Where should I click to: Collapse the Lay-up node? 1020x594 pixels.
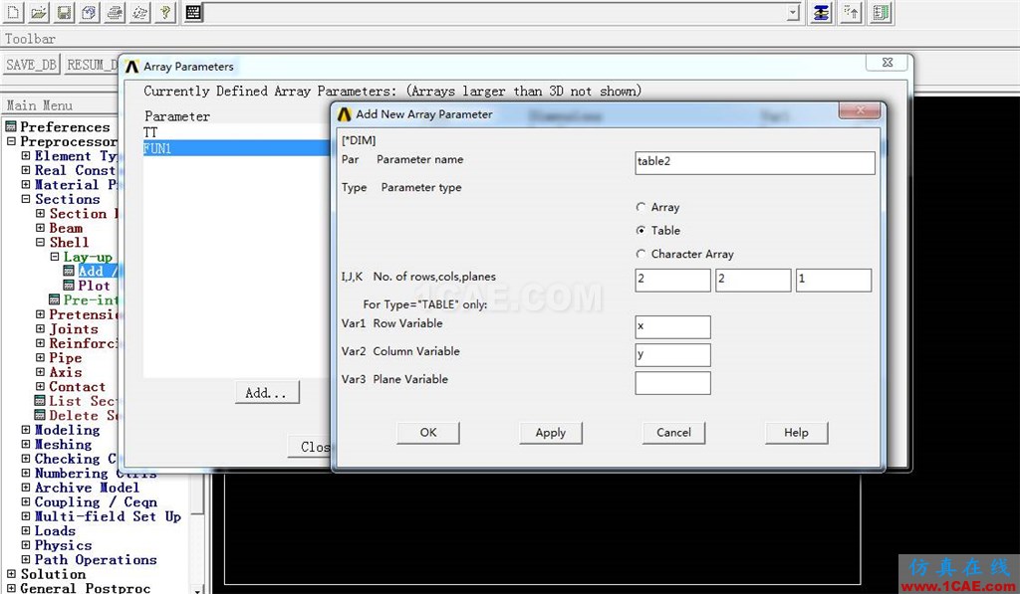[55, 256]
